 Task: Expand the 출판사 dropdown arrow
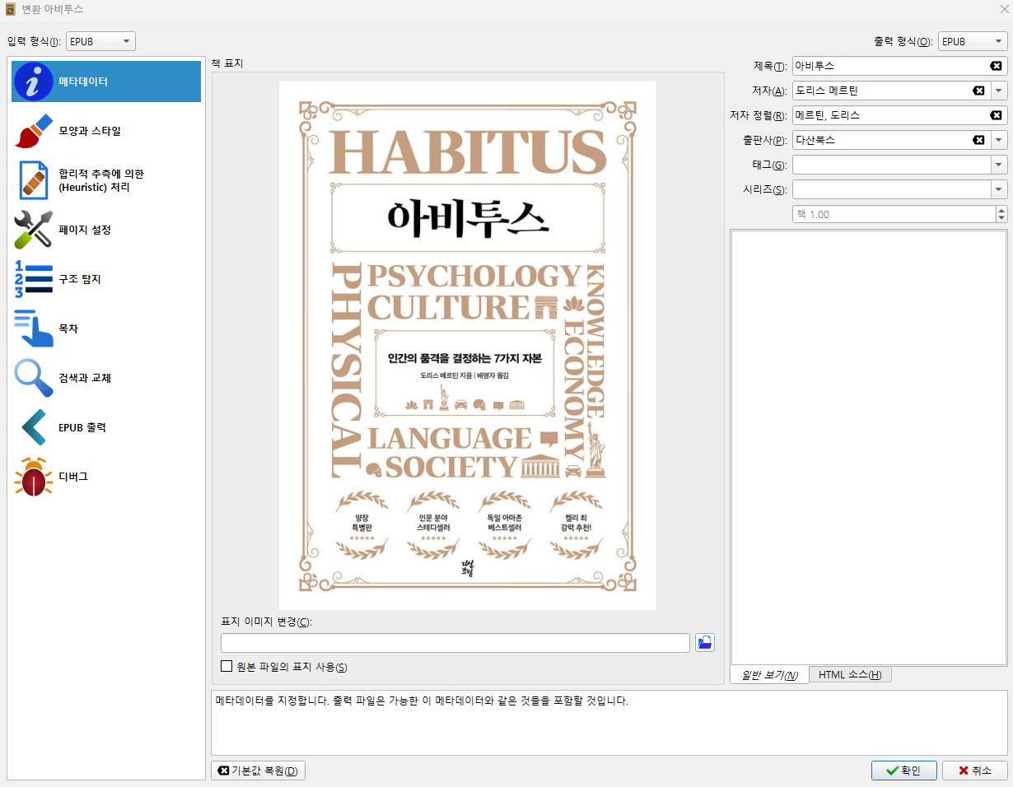point(999,140)
